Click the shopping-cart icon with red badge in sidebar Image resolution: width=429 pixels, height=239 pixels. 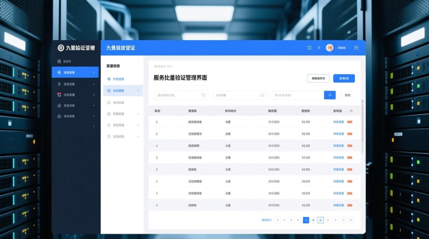[59, 94]
